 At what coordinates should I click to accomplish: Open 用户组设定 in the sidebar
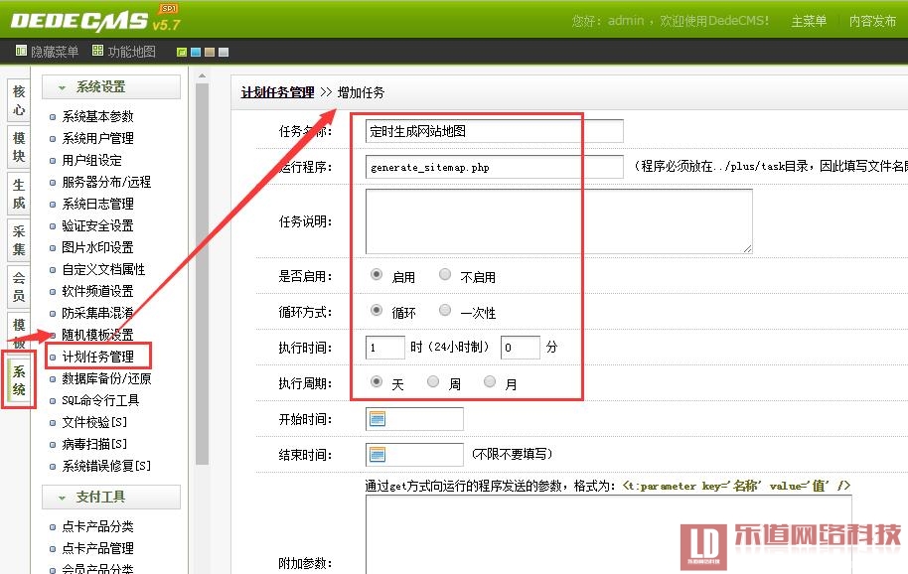[x=92, y=160]
